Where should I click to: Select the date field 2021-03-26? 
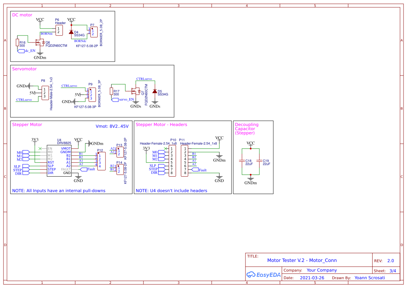click(312, 278)
